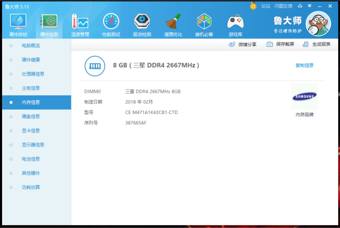Click the manufacture date 2018 年 02月

tap(139, 102)
